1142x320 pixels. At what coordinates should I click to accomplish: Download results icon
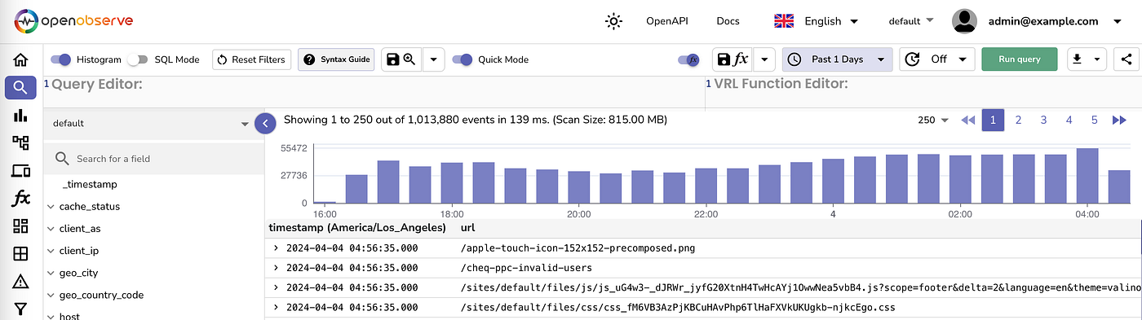(x=1077, y=59)
